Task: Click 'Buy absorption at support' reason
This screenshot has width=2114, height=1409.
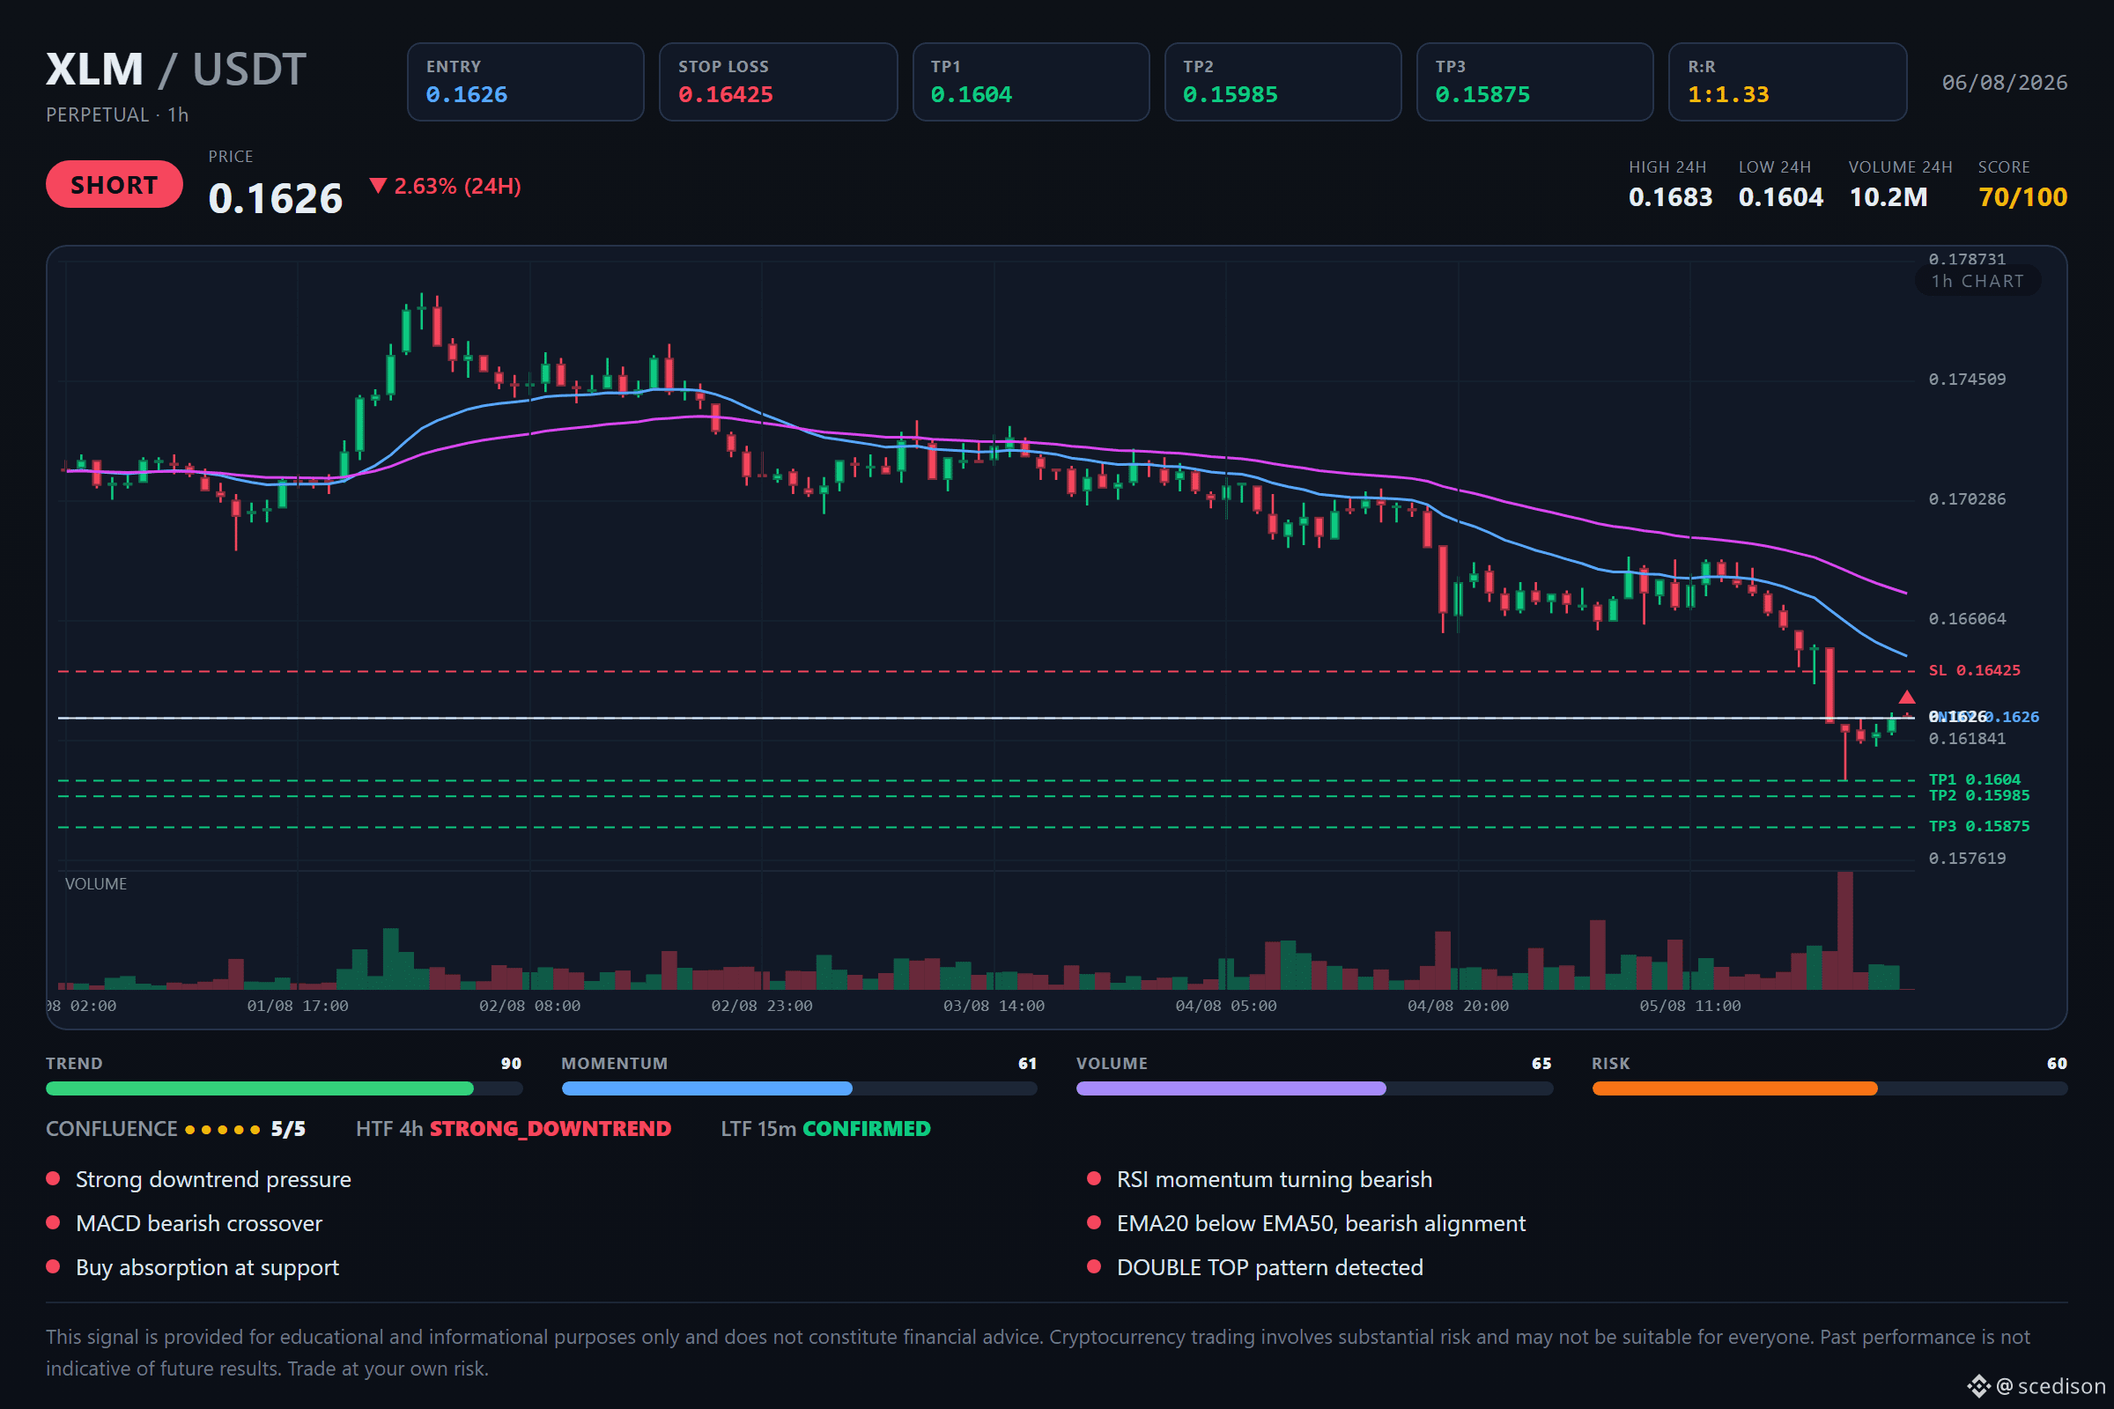Action: 207,1268
